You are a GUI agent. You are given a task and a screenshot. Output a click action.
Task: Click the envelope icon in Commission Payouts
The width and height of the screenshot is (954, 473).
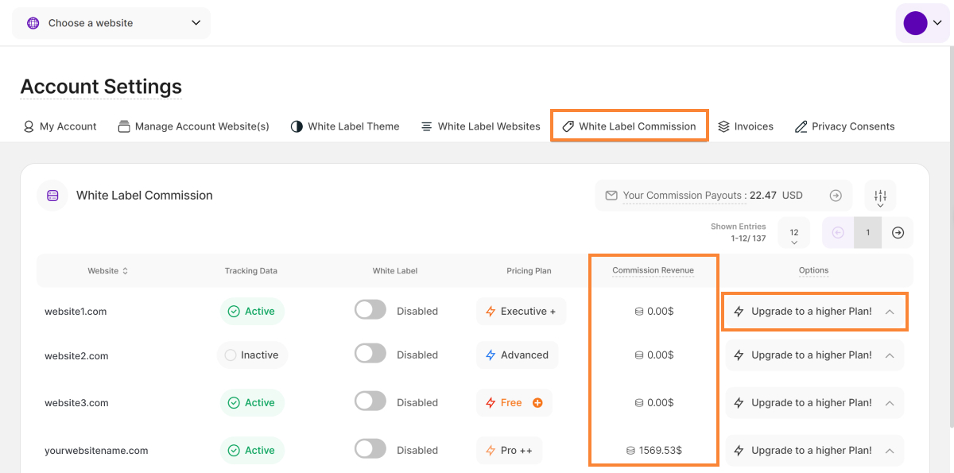[x=611, y=196]
